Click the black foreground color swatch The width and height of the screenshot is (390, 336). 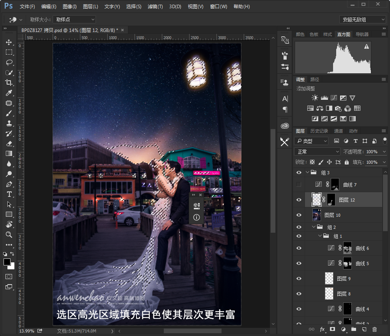coord(7,262)
